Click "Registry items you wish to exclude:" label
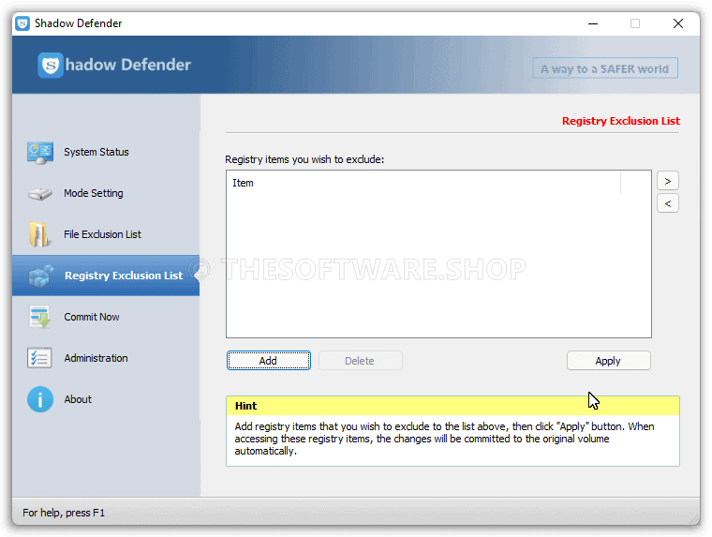Viewport: 712px width, 537px height. (x=304, y=160)
